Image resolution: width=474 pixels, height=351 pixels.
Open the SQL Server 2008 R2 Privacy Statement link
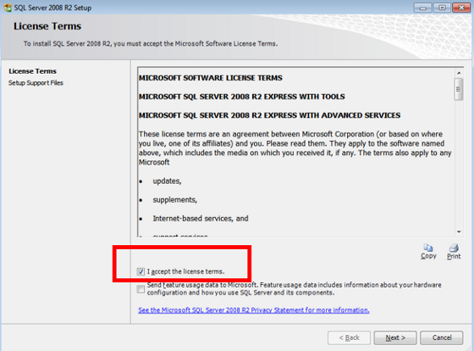[254, 310]
